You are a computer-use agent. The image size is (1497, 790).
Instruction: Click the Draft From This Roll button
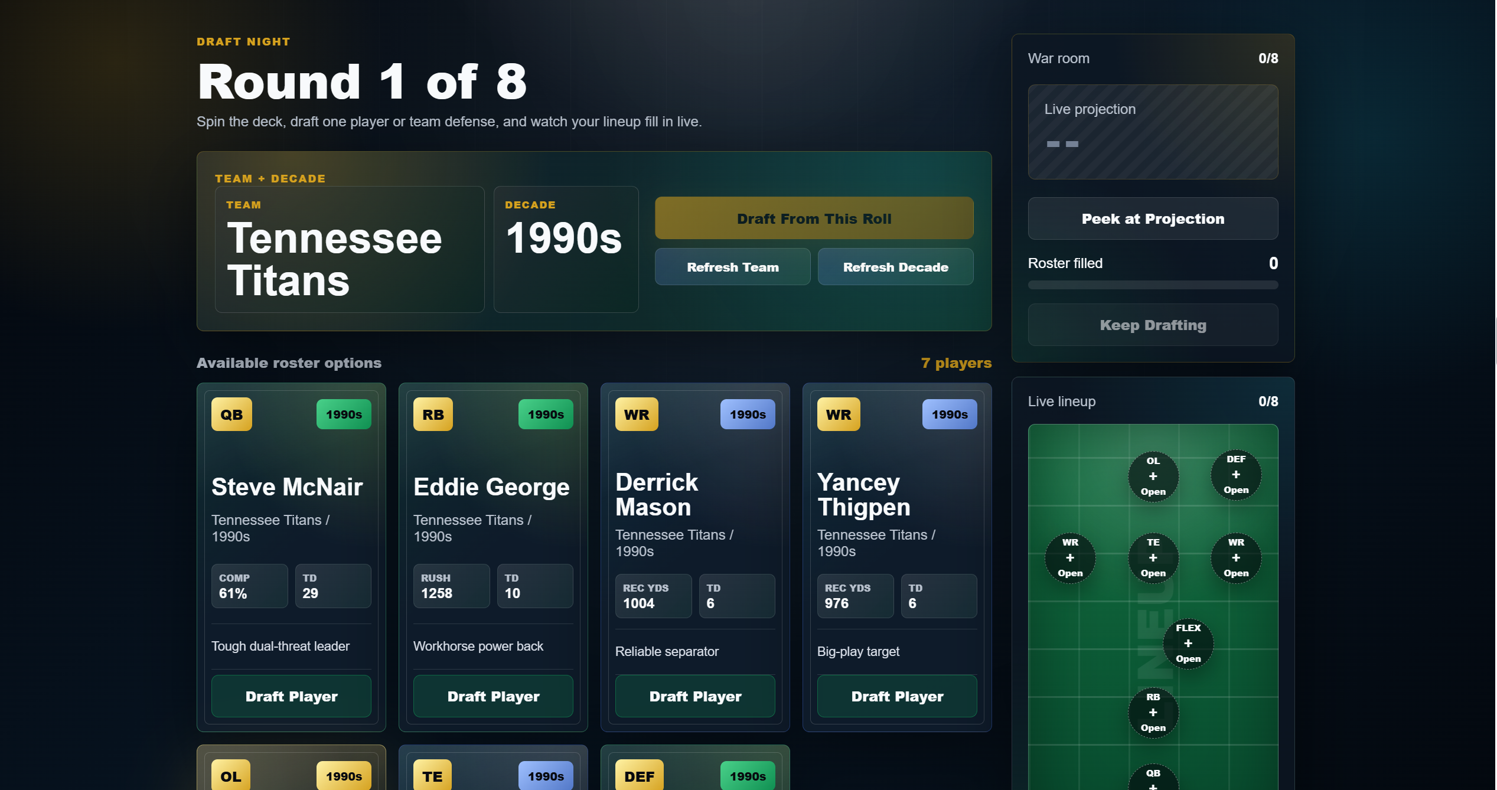click(x=814, y=218)
